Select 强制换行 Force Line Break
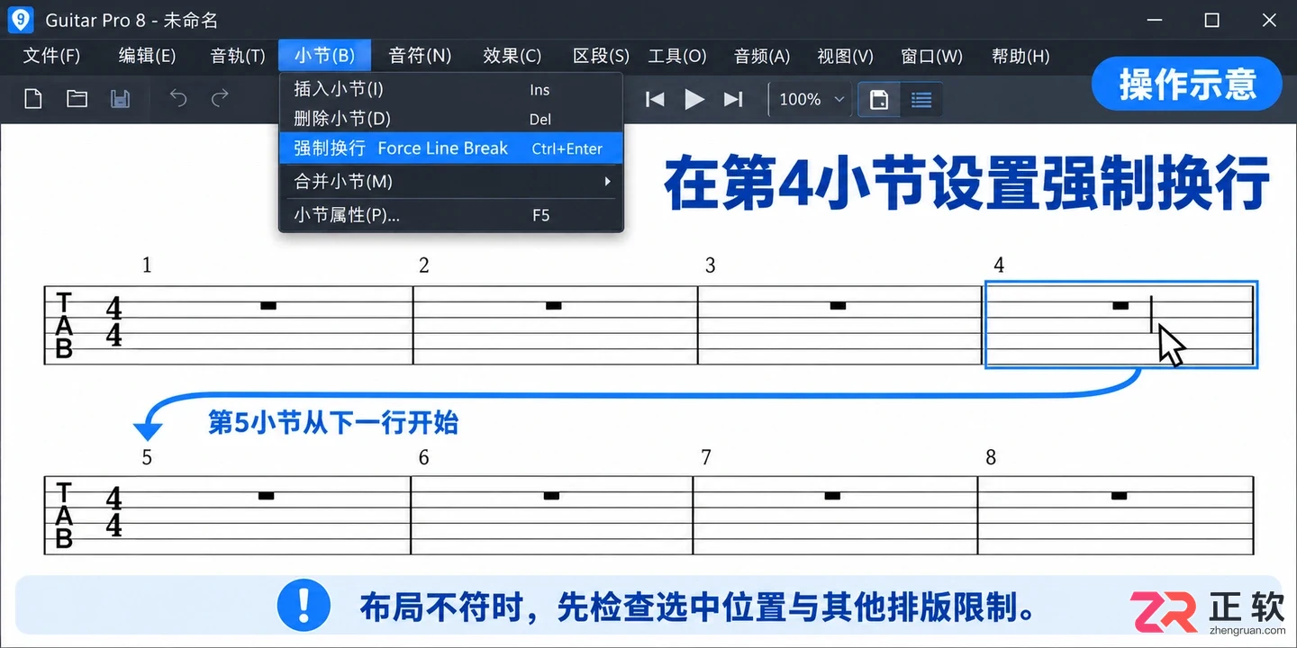This screenshot has width=1297, height=648. point(451,148)
